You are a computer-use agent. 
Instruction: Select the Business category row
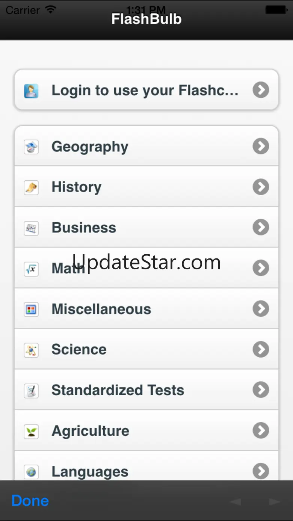click(146, 228)
